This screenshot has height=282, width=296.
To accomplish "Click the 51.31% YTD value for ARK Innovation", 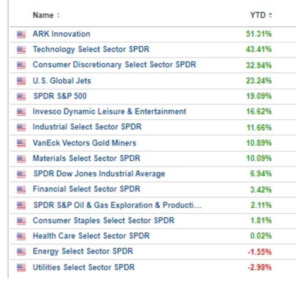I will point(259,34).
